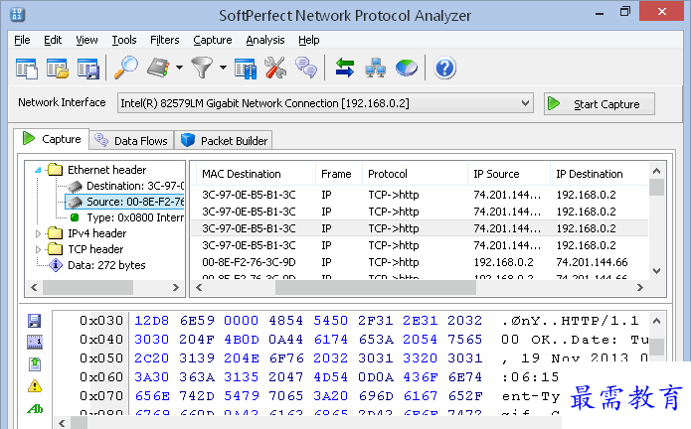Screen dimensions: 691x429
Task: Click hex value 4854 at offset 0x030
Action: click(x=286, y=321)
